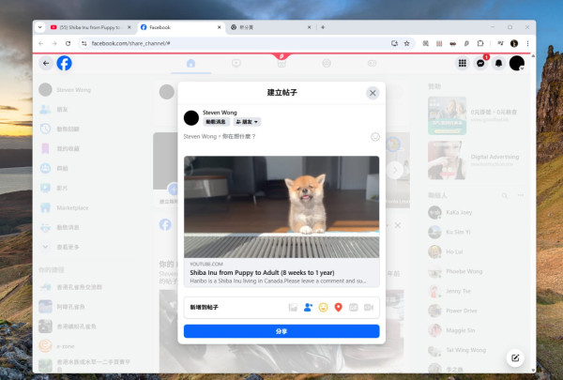Screen dimensions: 563x380
Task: Open the media control icon in toolbar
Action: click(500, 43)
